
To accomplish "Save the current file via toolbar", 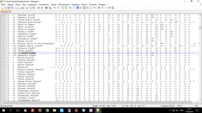I will pos(9,8).
